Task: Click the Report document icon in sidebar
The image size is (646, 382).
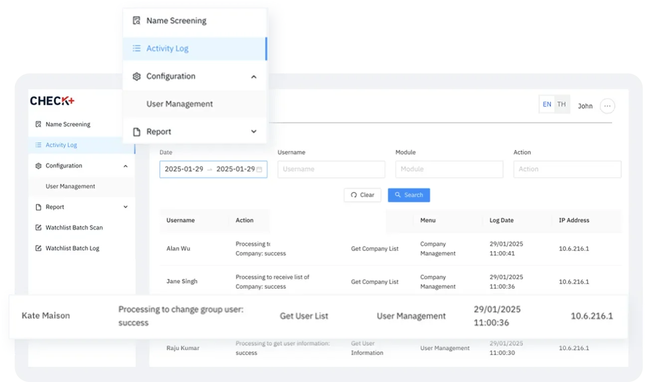Action: click(x=38, y=207)
